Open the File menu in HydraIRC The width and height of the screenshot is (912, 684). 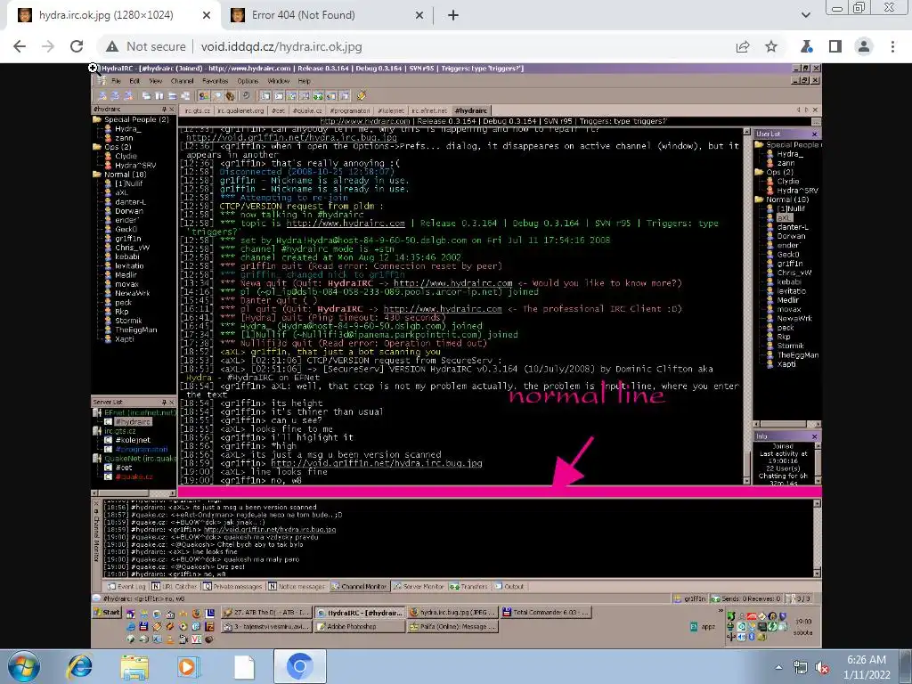point(117,81)
